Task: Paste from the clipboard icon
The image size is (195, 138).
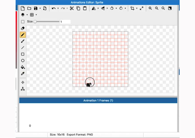Action: click(x=85, y=8)
